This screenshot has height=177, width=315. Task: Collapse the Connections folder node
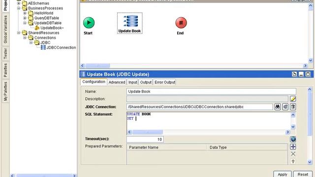click(x=25, y=37)
